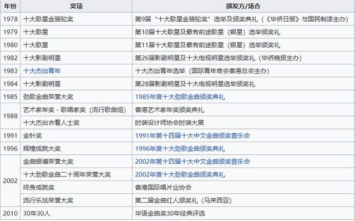Select the 1978 year cell

[10, 19]
